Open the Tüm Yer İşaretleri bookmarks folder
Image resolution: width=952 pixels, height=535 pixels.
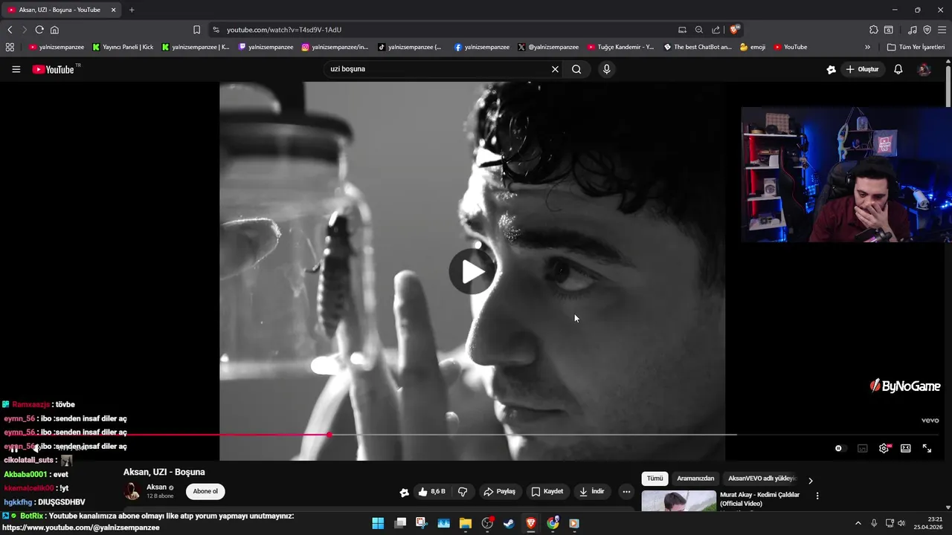pyautogui.click(x=916, y=47)
